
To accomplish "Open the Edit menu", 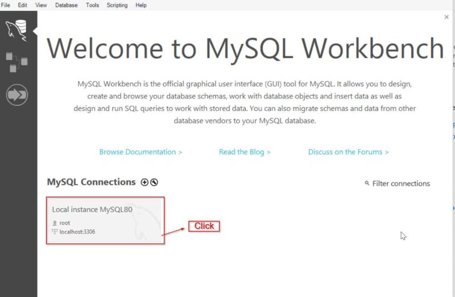I will pyautogui.click(x=22, y=5).
